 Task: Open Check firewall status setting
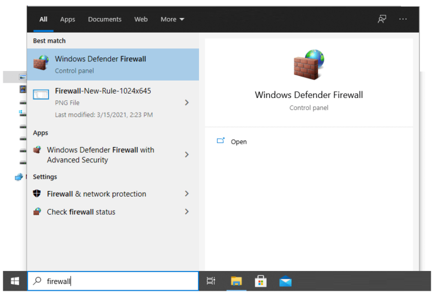(x=113, y=212)
